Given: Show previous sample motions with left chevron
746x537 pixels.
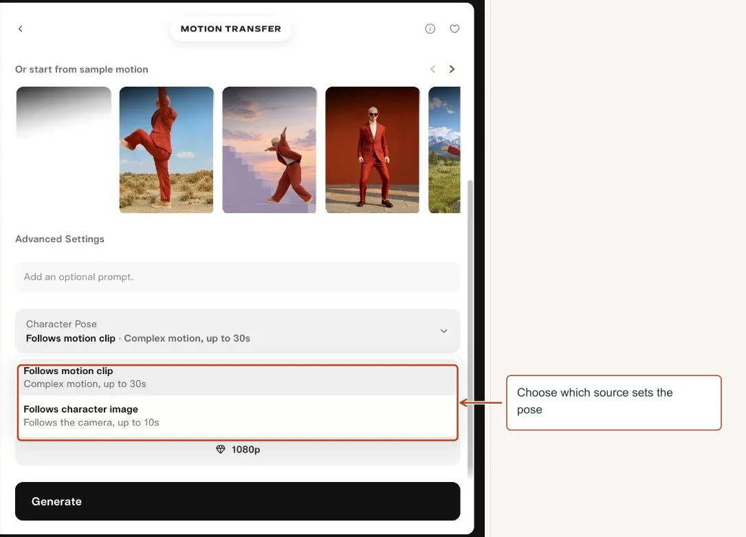Looking at the screenshot, I should pos(432,69).
